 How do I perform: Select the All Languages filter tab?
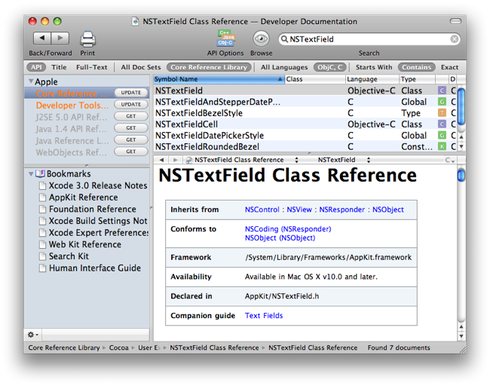[284, 67]
